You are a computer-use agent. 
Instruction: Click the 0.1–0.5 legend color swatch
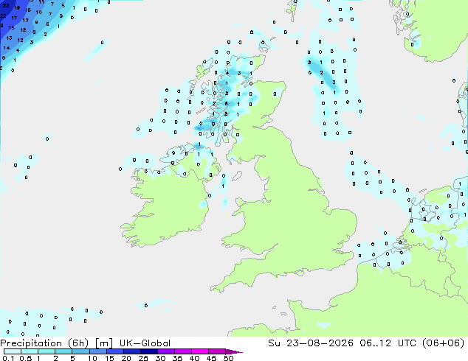13,351
